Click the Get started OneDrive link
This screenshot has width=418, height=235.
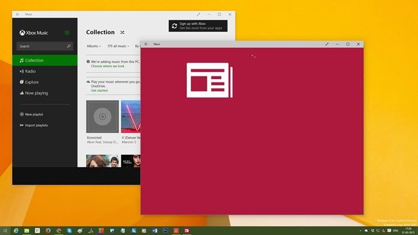pos(99,90)
